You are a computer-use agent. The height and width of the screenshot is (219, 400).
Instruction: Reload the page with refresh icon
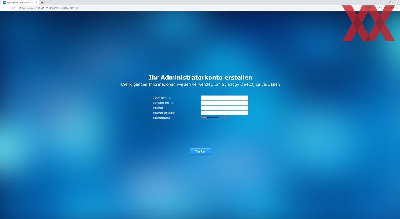pyautogui.click(x=13, y=8)
